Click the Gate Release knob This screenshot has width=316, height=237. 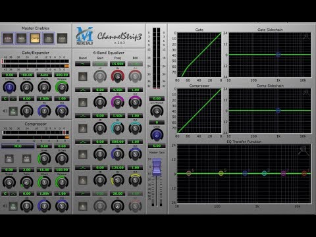click(x=62, y=88)
